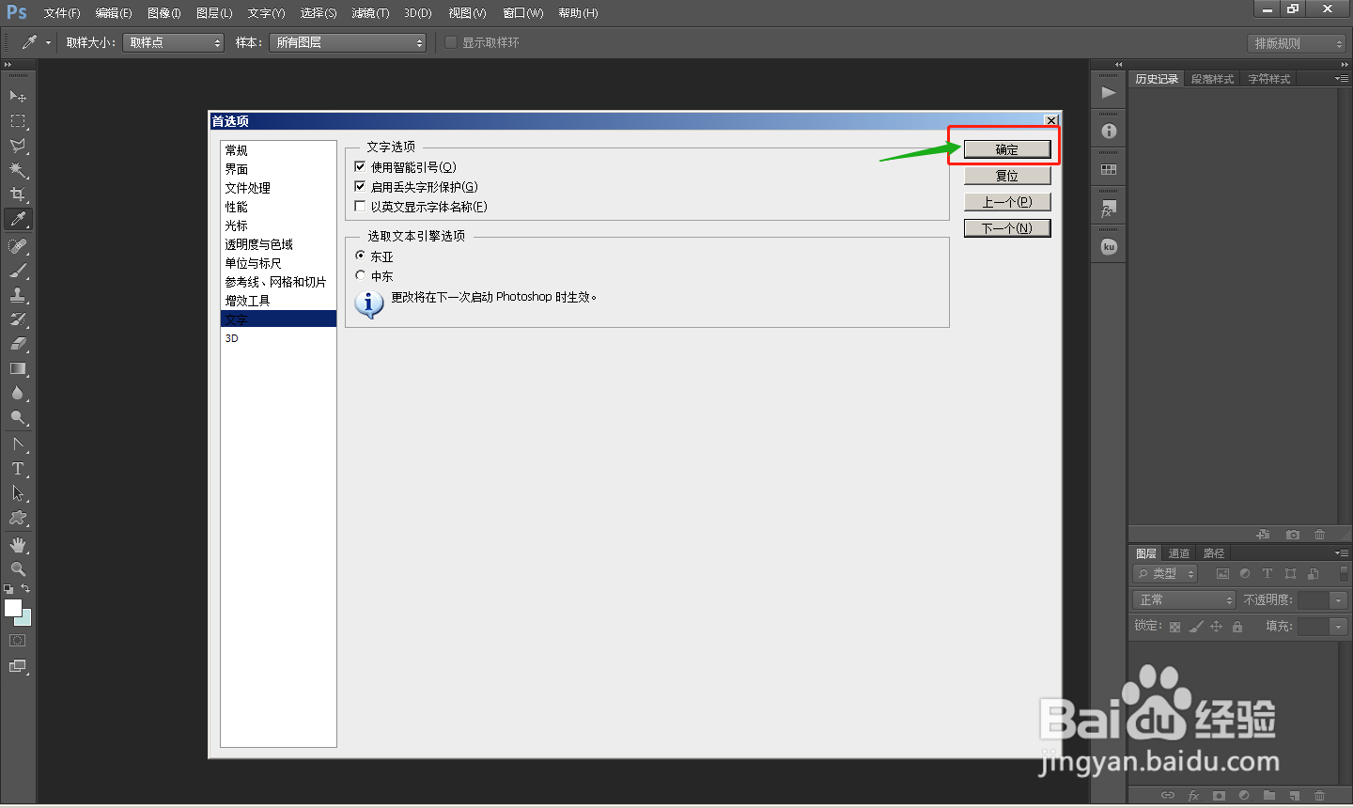Toggle 启用丢失字形保护 checkbox

click(x=360, y=186)
